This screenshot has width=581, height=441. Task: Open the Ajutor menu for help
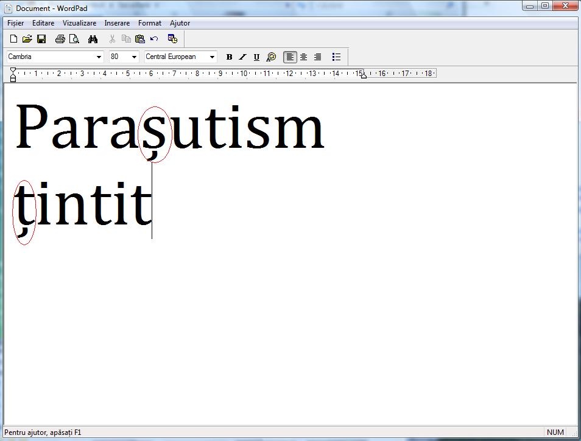point(180,23)
